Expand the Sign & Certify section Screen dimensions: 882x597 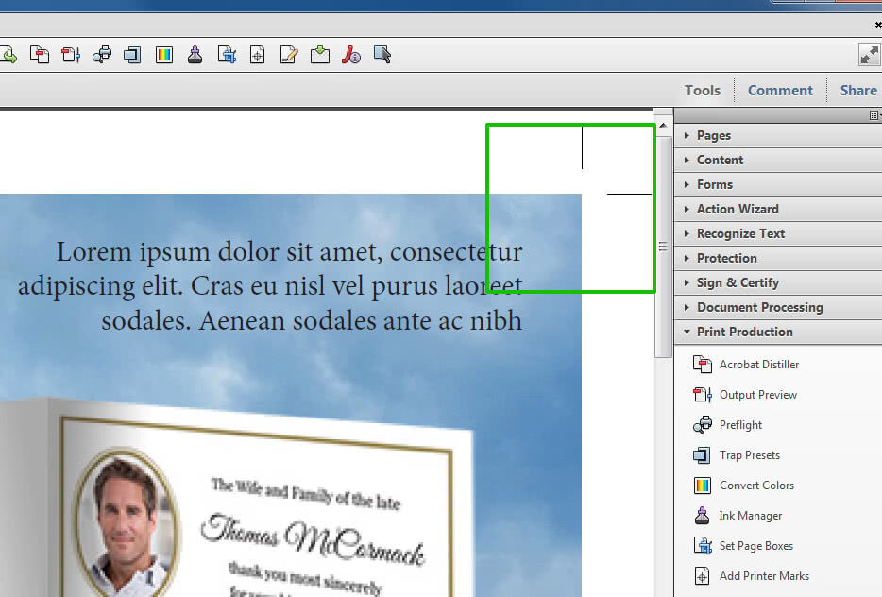tap(778, 283)
